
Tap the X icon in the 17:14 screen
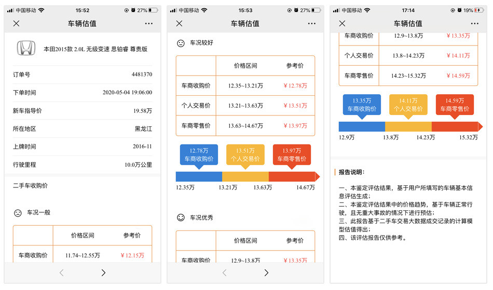[342, 23]
